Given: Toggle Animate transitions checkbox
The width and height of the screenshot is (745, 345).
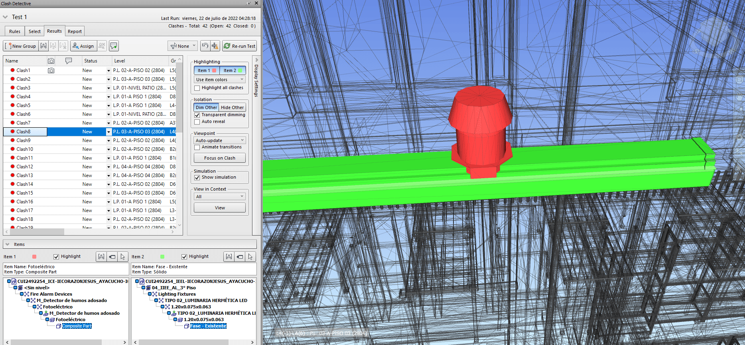Looking at the screenshot, I should tap(197, 147).
